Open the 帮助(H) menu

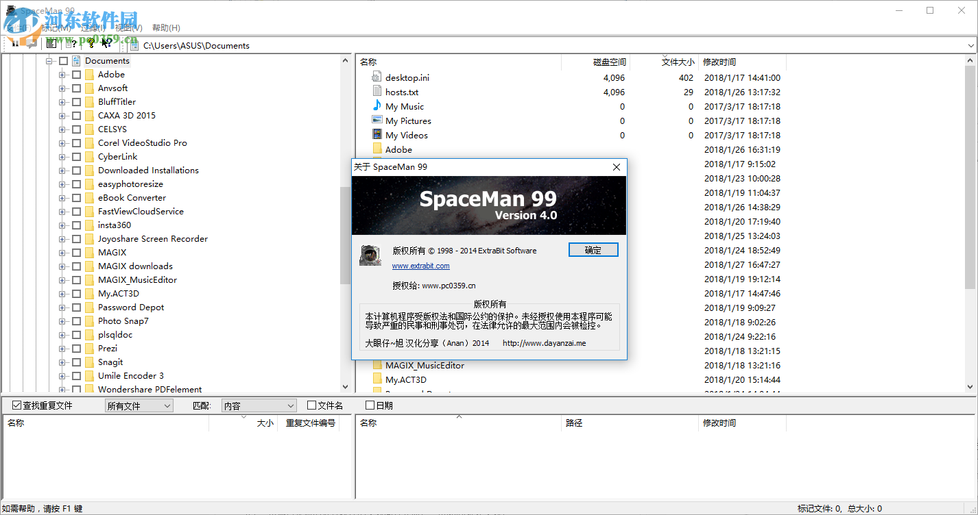point(165,27)
